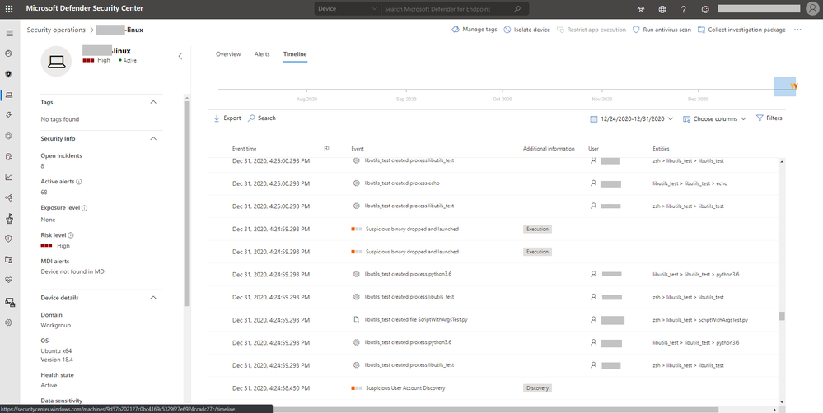Click Collect investigation package
Image resolution: width=823 pixels, height=413 pixels.
[741, 30]
